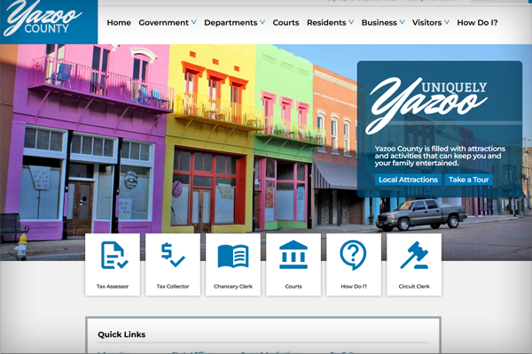Expand the Visitors menu chevron
The image size is (532, 354).
pos(447,22)
